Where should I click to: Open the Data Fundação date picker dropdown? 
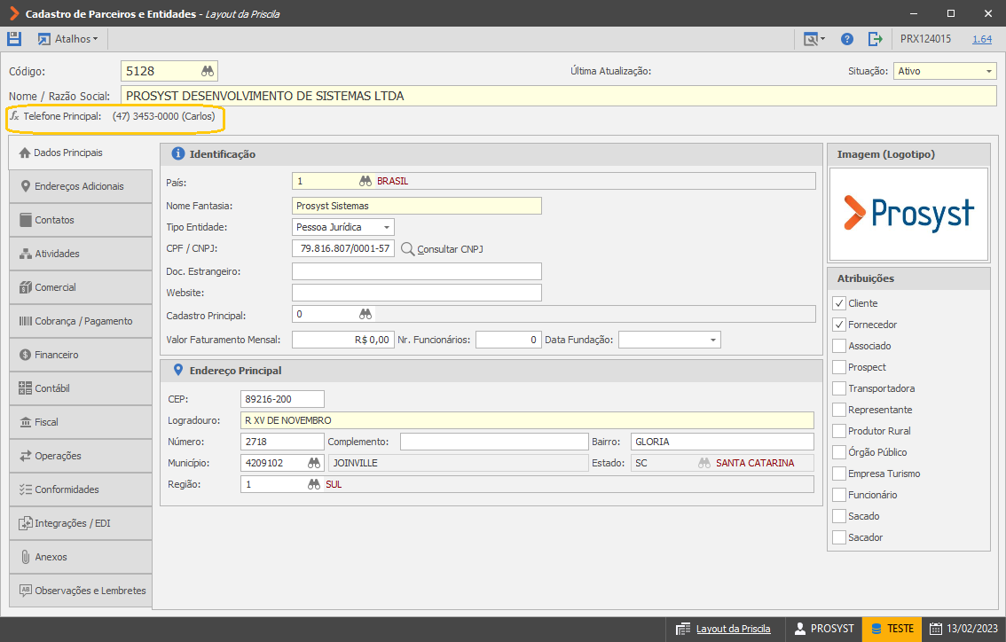(712, 340)
